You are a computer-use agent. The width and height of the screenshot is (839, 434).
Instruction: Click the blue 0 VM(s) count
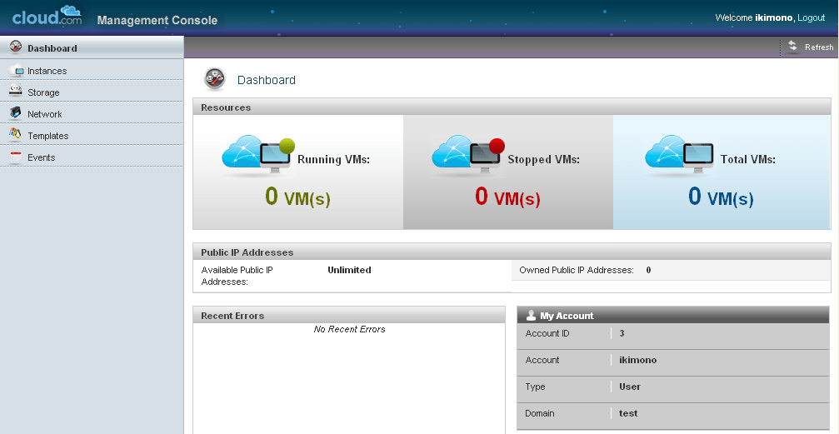pyautogui.click(x=721, y=197)
